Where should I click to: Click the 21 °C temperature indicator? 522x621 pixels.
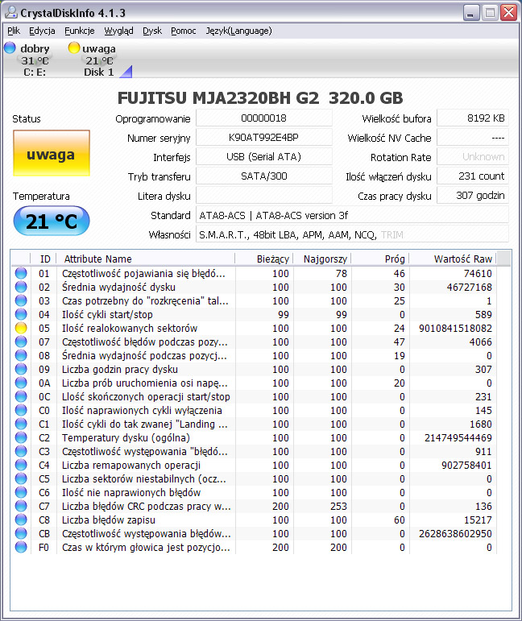tap(52, 221)
